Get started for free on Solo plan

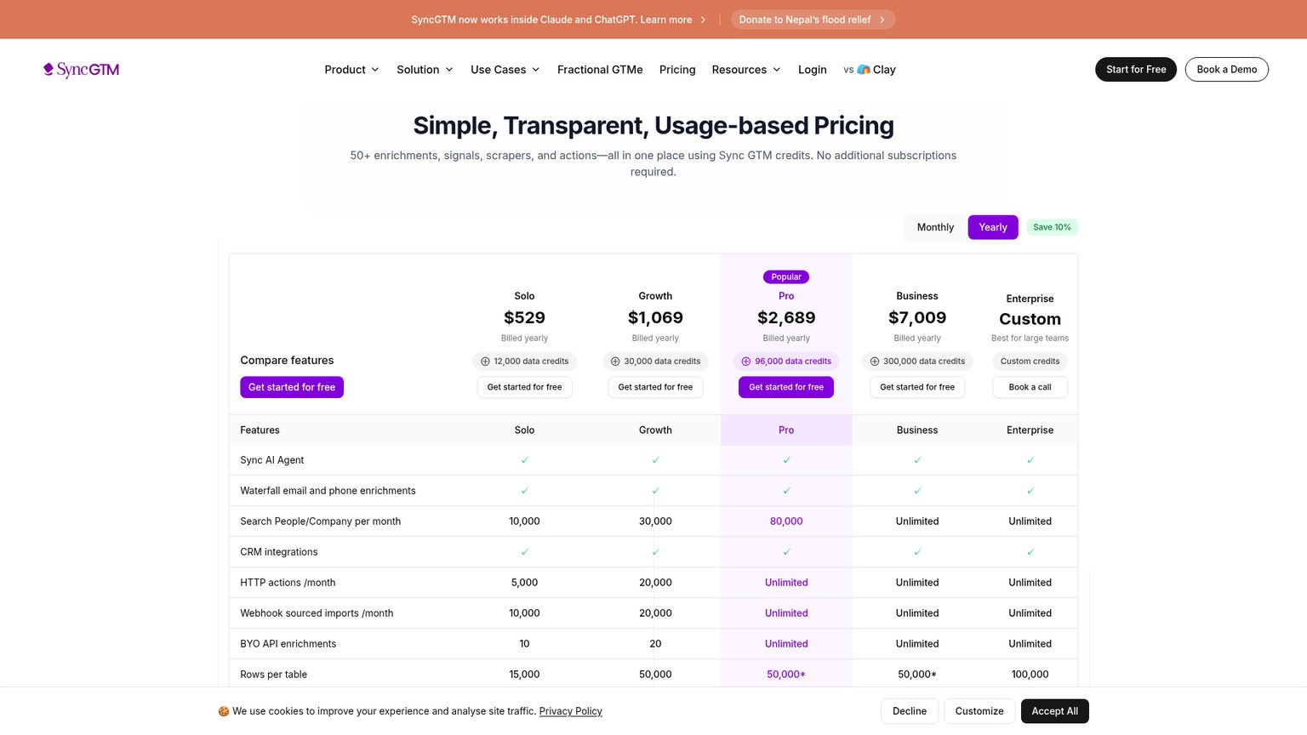(x=524, y=387)
